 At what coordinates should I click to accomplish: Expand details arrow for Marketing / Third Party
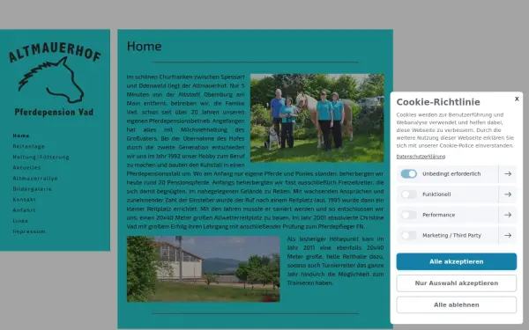click(508, 235)
